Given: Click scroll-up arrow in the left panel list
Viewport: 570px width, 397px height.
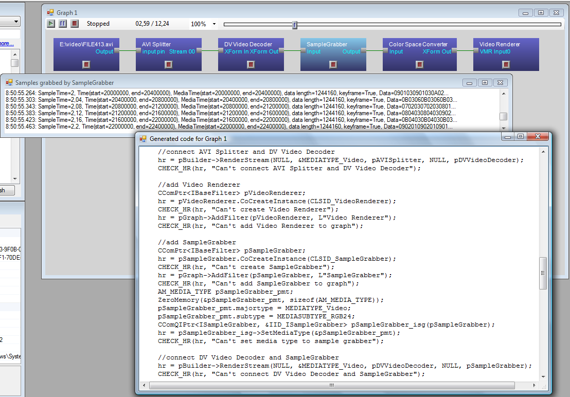Looking at the screenshot, I should click(15, 54).
